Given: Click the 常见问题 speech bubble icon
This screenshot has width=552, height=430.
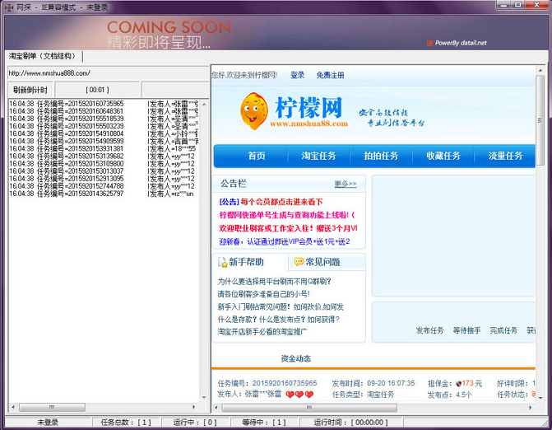Looking at the screenshot, I should pyautogui.click(x=299, y=261).
